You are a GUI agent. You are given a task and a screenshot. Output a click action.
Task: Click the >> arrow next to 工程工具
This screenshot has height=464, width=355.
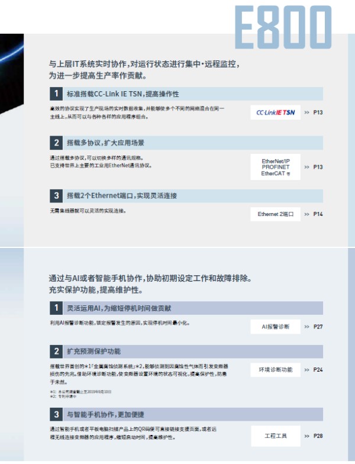306,436
